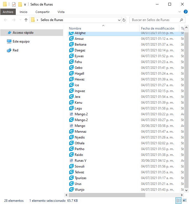The height and width of the screenshot is (204, 189).
Task: Click the Fehu file icon
Action: click(x=71, y=62)
